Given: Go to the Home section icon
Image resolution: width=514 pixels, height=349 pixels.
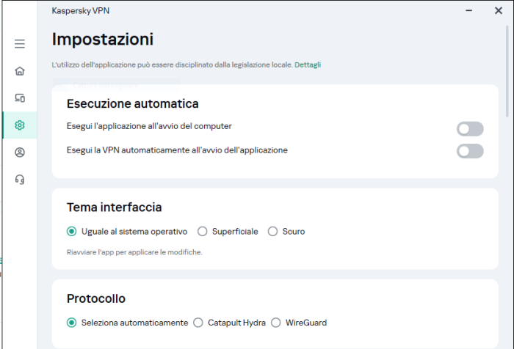Looking at the screenshot, I should click(x=20, y=71).
